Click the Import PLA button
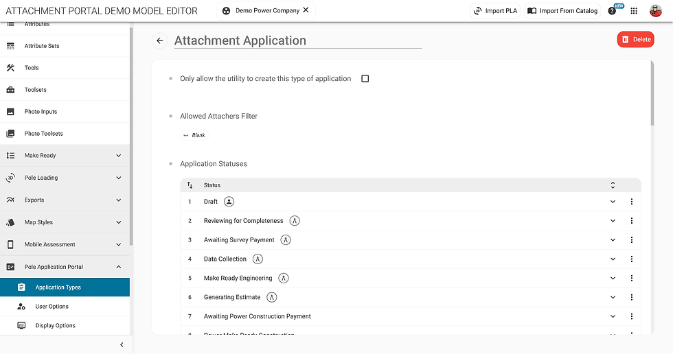 [494, 11]
